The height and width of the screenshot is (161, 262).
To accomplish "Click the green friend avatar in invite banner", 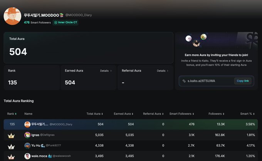I will [x=203, y=37].
